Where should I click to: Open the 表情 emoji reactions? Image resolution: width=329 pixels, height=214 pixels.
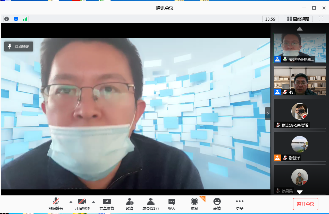pyautogui.click(x=217, y=204)
